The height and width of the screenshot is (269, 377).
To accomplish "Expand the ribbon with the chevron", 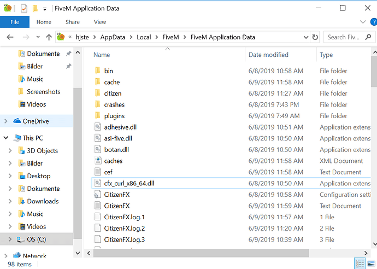I will click(x=363, y=22).
